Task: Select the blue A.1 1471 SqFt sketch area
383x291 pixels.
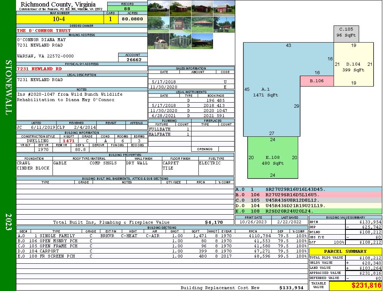Action: point(271,90)
